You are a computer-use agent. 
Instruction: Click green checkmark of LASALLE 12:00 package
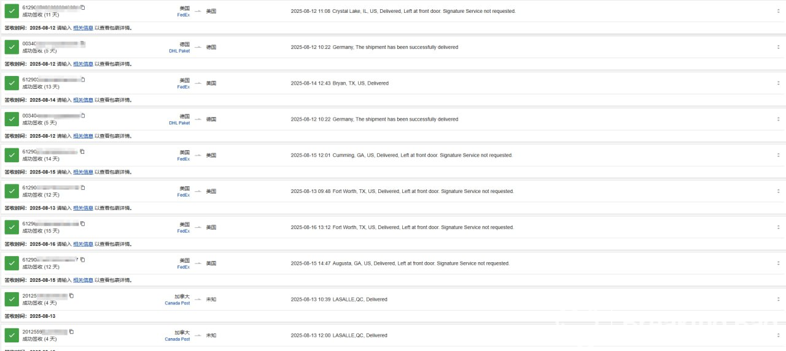[12, 336]
